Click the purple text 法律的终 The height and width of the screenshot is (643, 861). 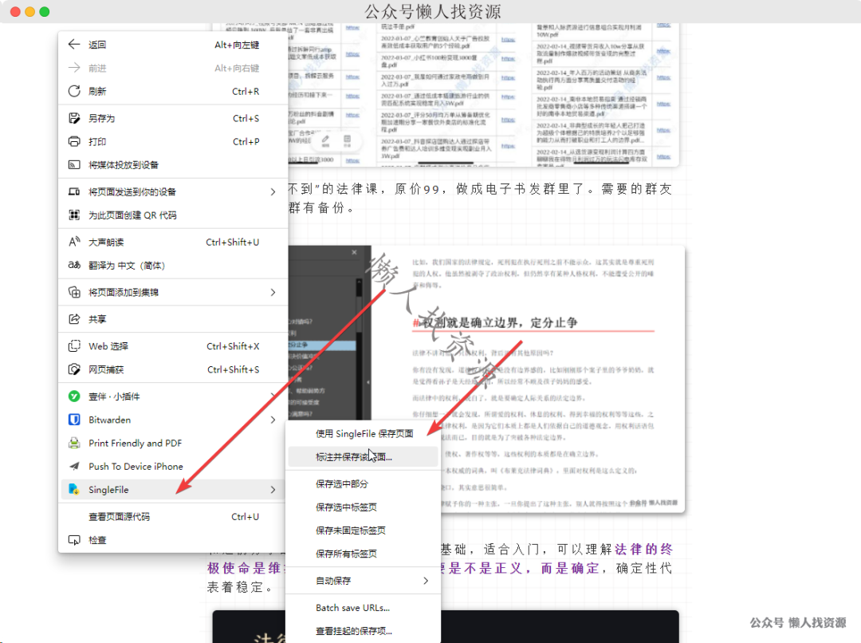(643, 549)
